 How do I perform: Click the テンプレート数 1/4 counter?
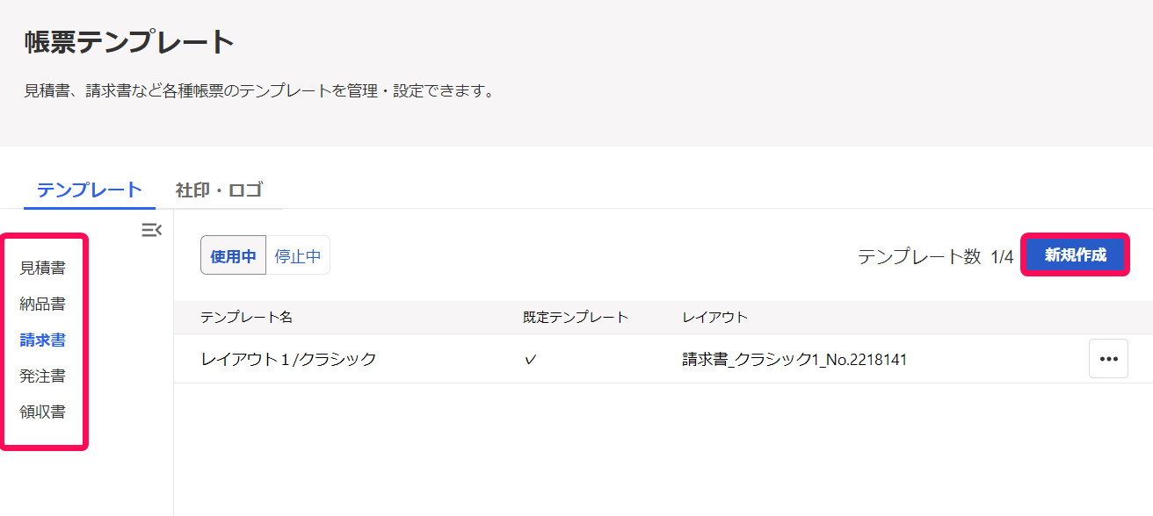pyautogui.click(x=936, y=256)
